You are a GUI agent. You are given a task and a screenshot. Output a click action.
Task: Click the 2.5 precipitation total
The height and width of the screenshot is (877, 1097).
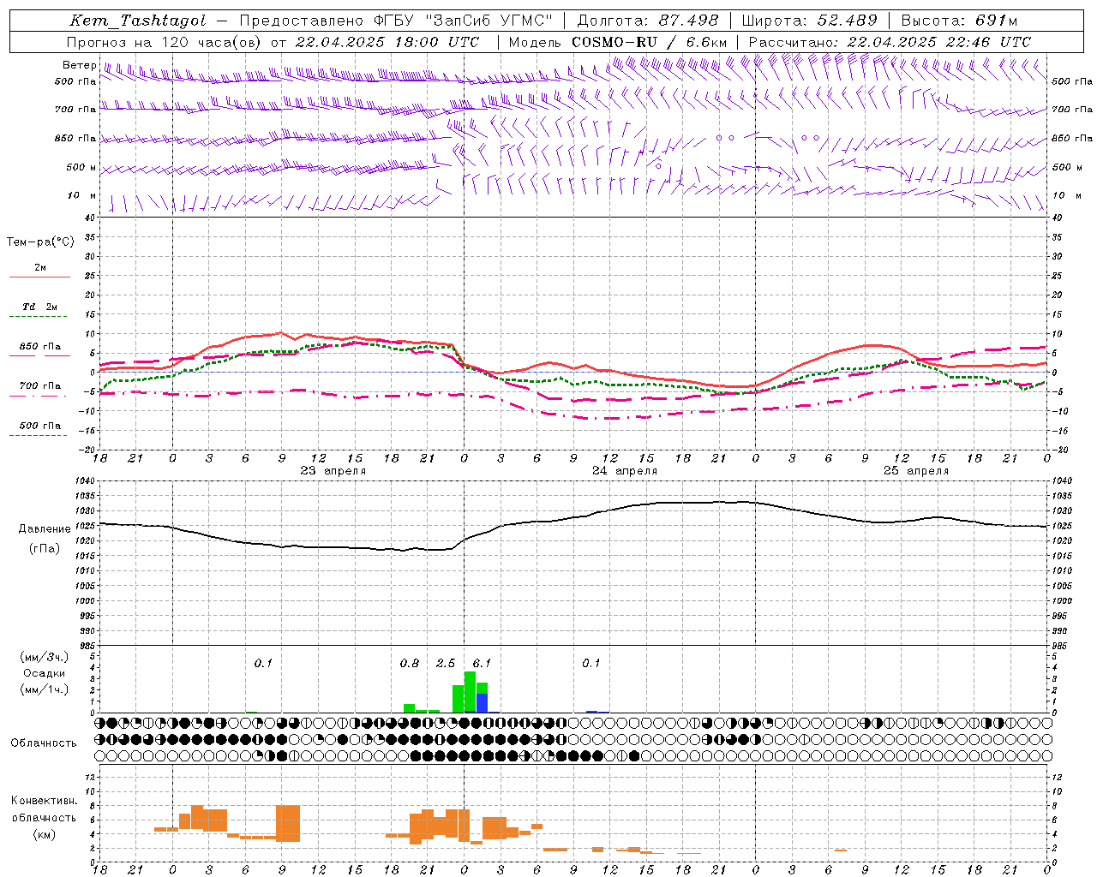[x=446, y=663]
